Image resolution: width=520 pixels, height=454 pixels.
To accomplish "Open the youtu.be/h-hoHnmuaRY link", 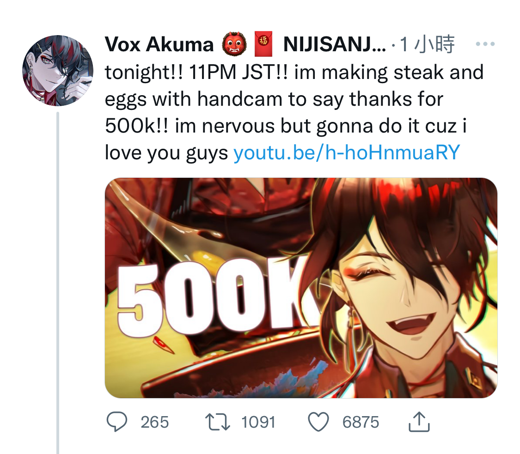I will pyautogui.click(x=347, y=152).
